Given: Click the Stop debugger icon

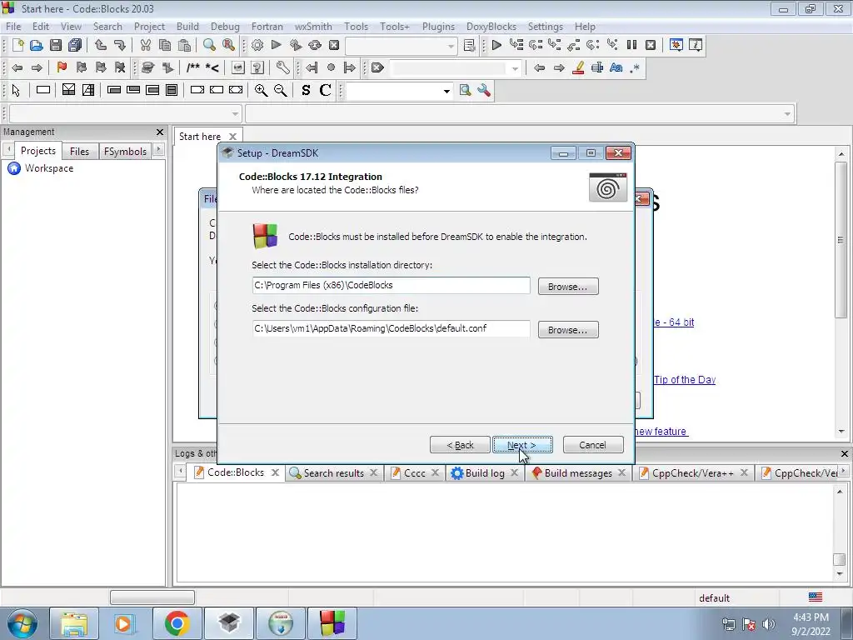Looking at the screenshot, I should click(651, 45).
